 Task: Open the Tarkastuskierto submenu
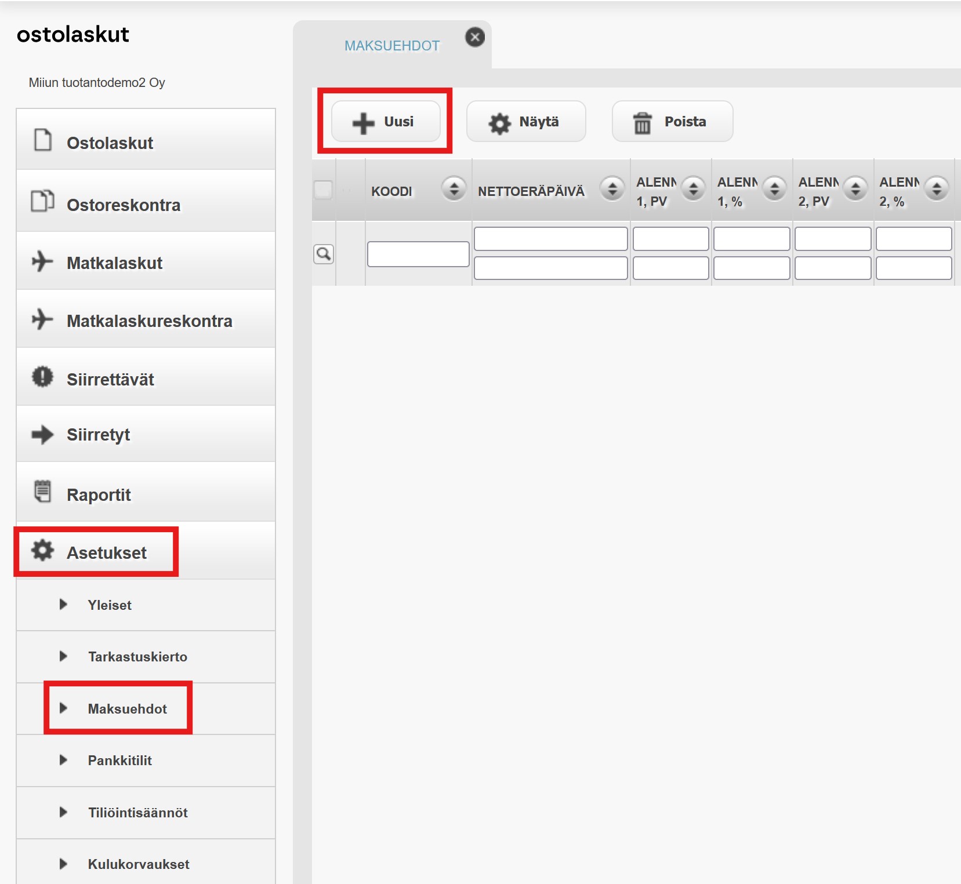(x=146, y=657)
